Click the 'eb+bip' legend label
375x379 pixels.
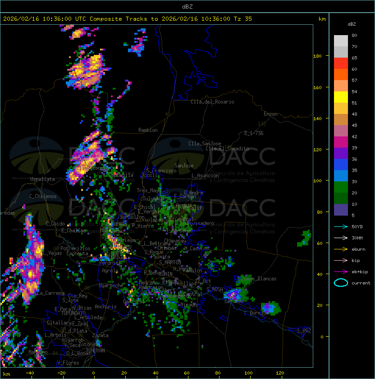tap(360, 272)
